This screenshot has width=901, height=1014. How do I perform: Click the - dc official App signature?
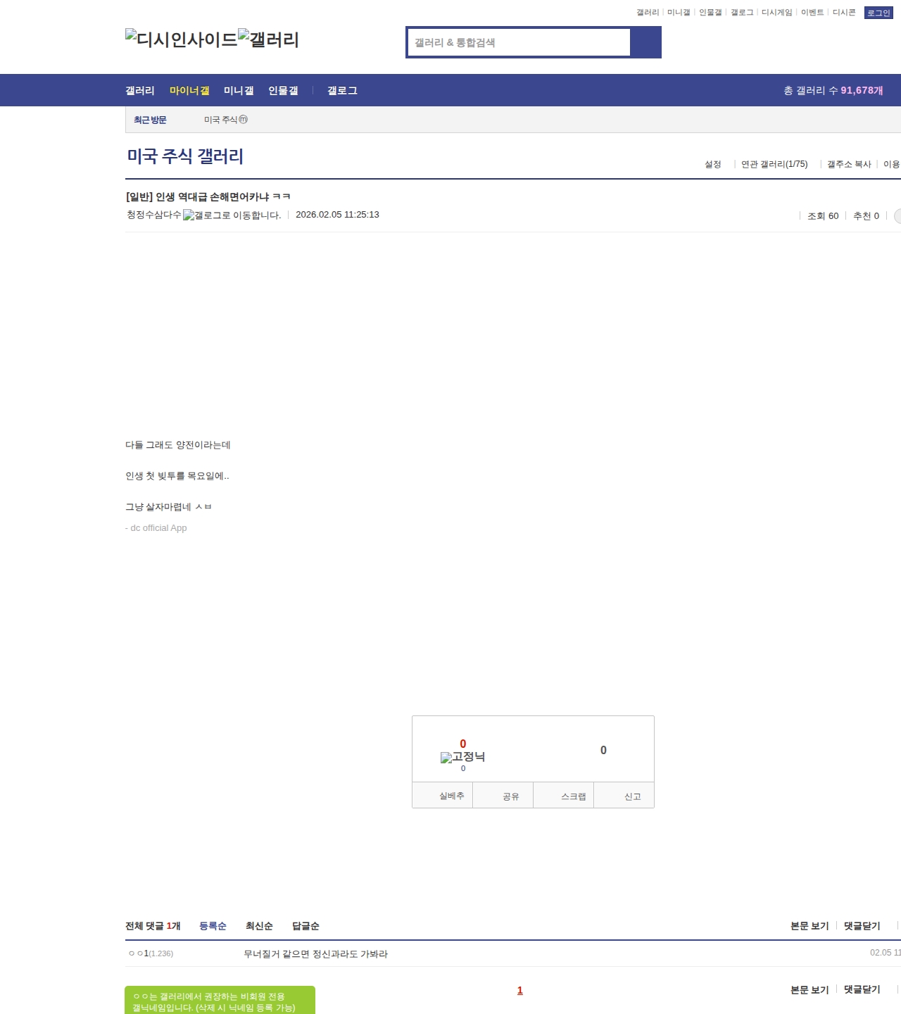[156, 528]
